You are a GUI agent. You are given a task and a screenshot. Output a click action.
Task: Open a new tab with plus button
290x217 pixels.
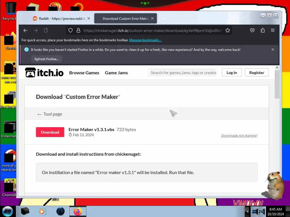click(x=163, y=19)
